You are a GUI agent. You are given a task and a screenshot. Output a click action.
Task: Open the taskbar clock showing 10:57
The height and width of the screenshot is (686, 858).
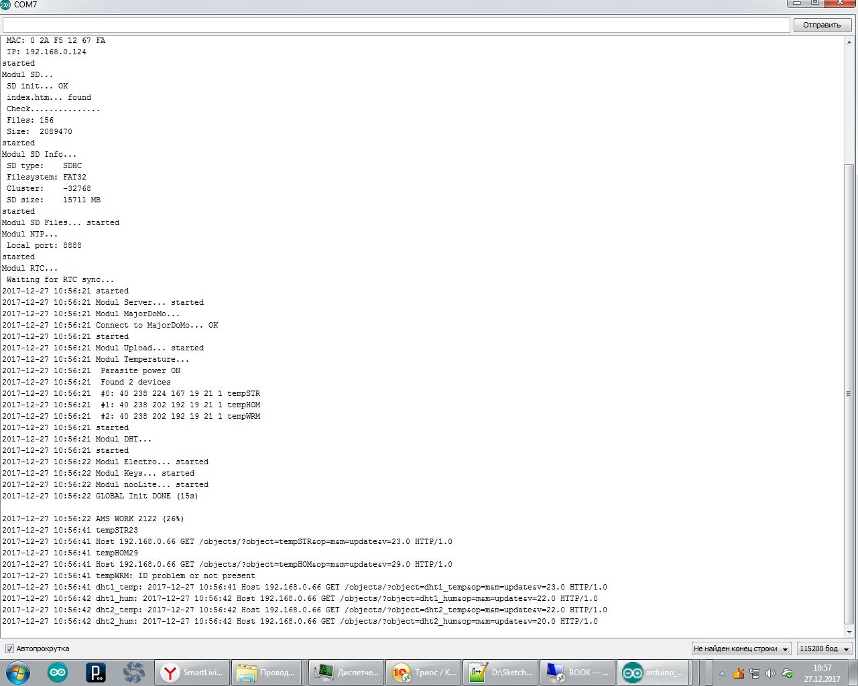point(822,673)
